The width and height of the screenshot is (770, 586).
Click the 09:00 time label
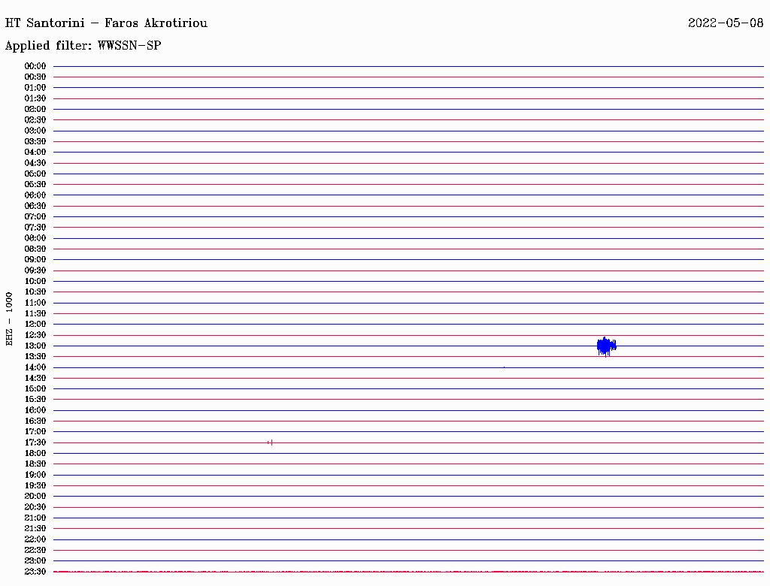[x=35, y=260]
